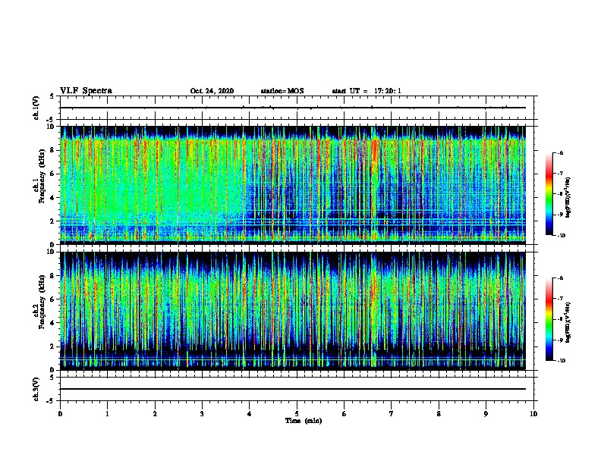Click the 'ch.1(V)' waveform axis label

click(36, 108)
